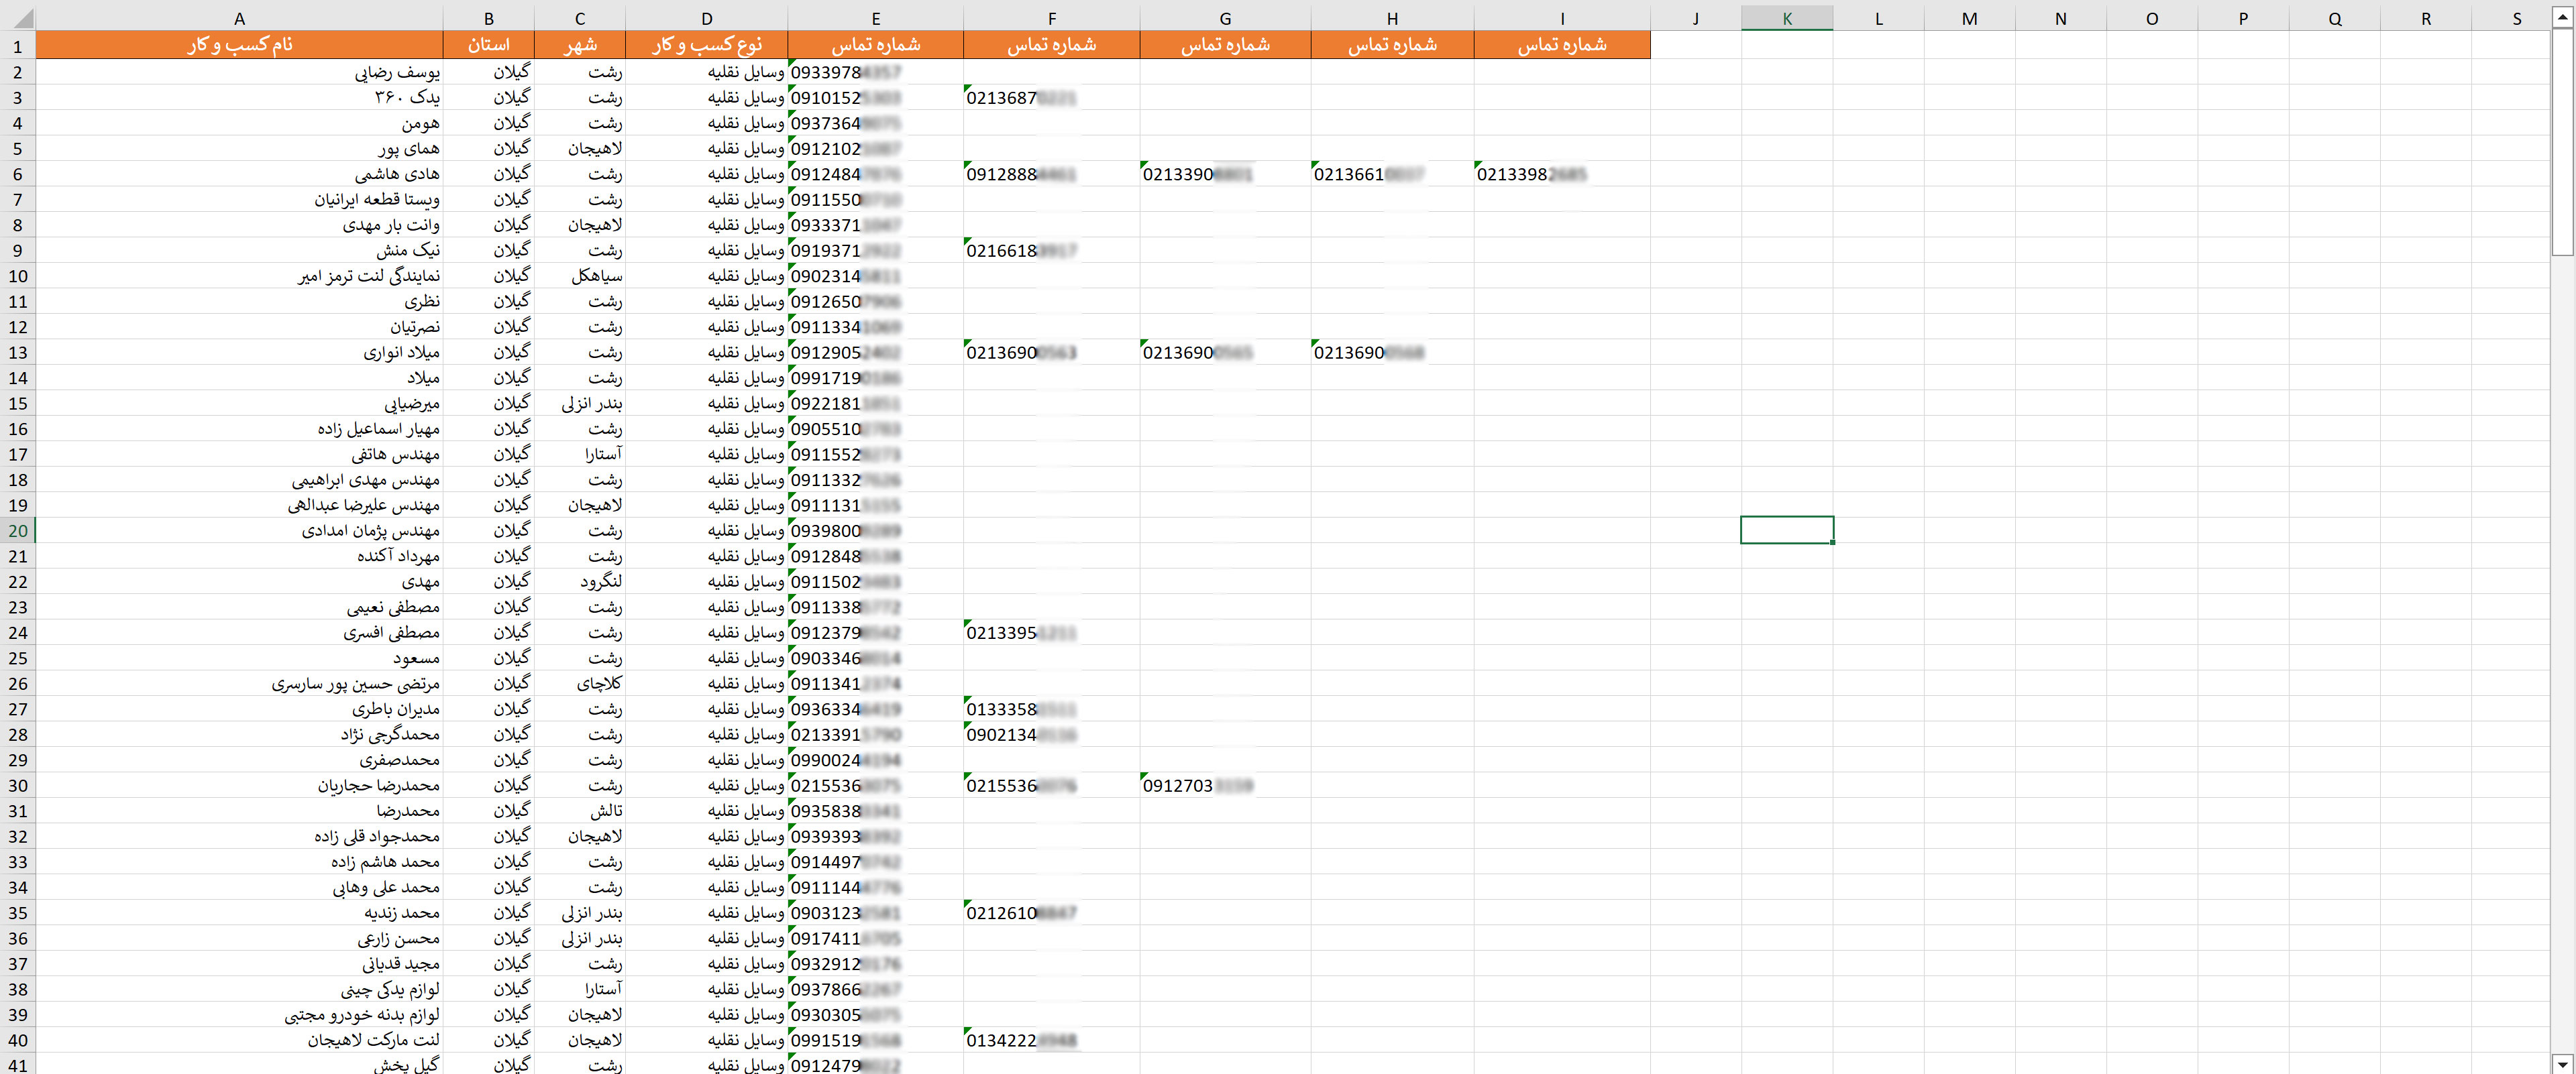Screen dimensions: 2576x1074
Task: Select cell containing مصطفی نعیمی
Action: [239, 607]
